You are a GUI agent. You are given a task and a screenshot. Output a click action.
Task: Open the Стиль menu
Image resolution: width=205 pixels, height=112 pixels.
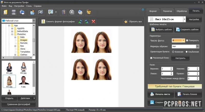click(29, 6)
